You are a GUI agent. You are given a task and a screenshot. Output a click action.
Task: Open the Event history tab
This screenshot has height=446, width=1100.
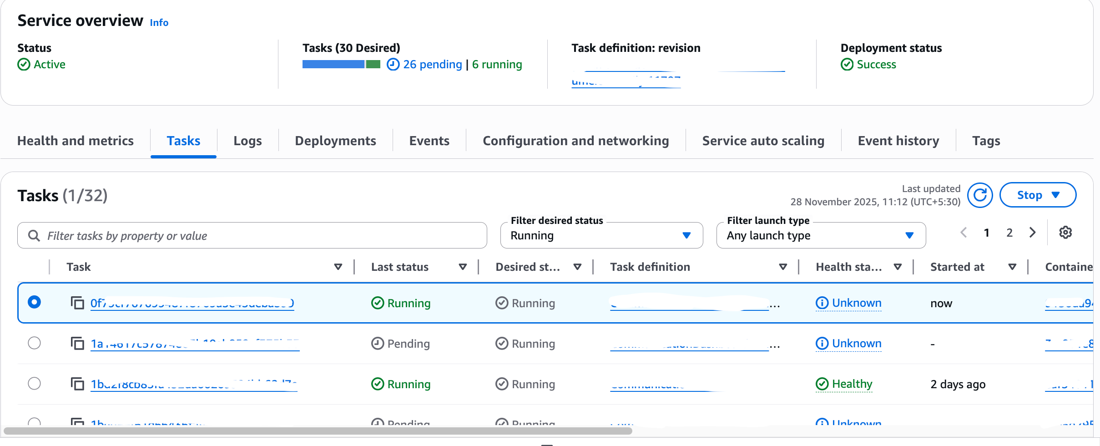tap(898, 141)
